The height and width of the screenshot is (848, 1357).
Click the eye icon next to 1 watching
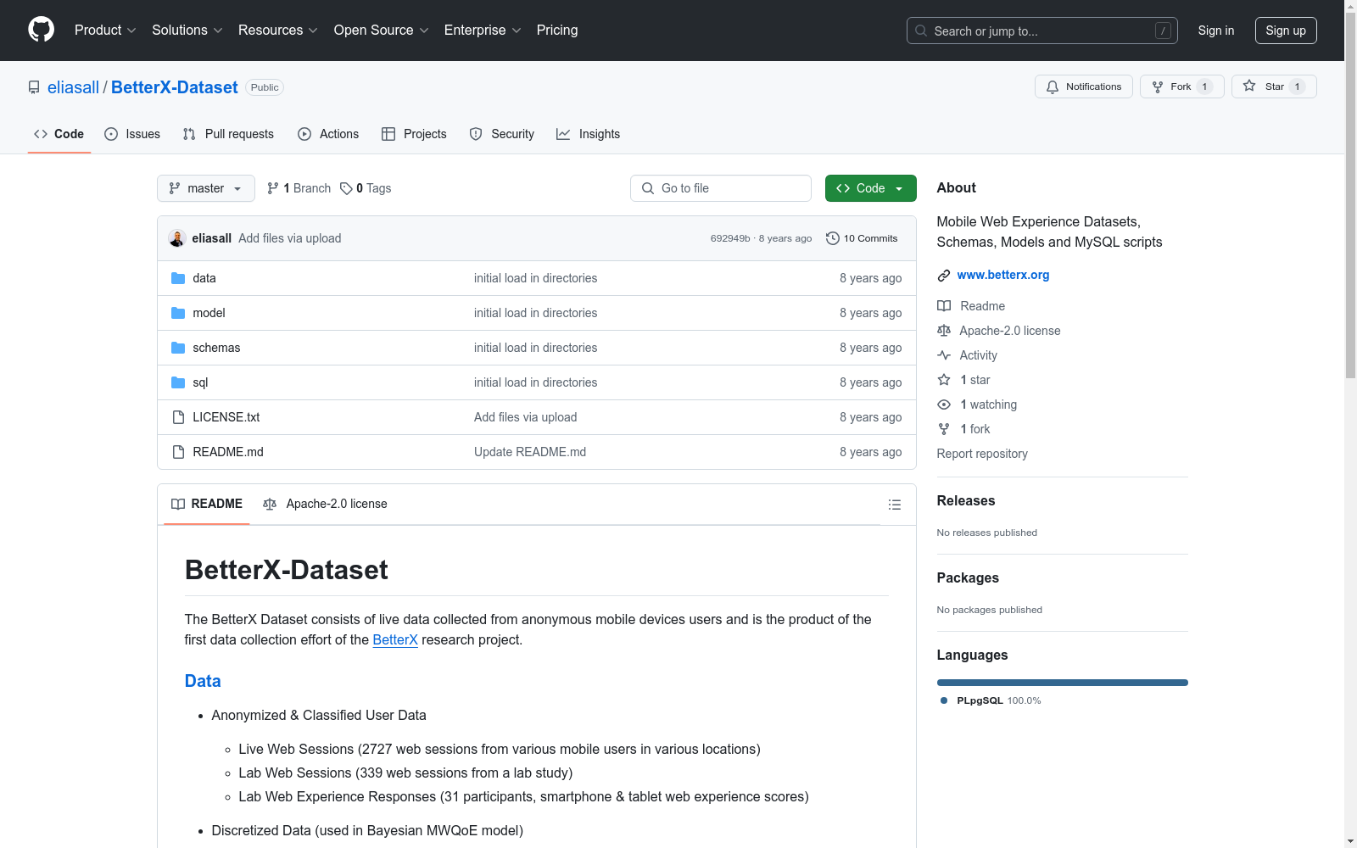(x=944, y=404)
